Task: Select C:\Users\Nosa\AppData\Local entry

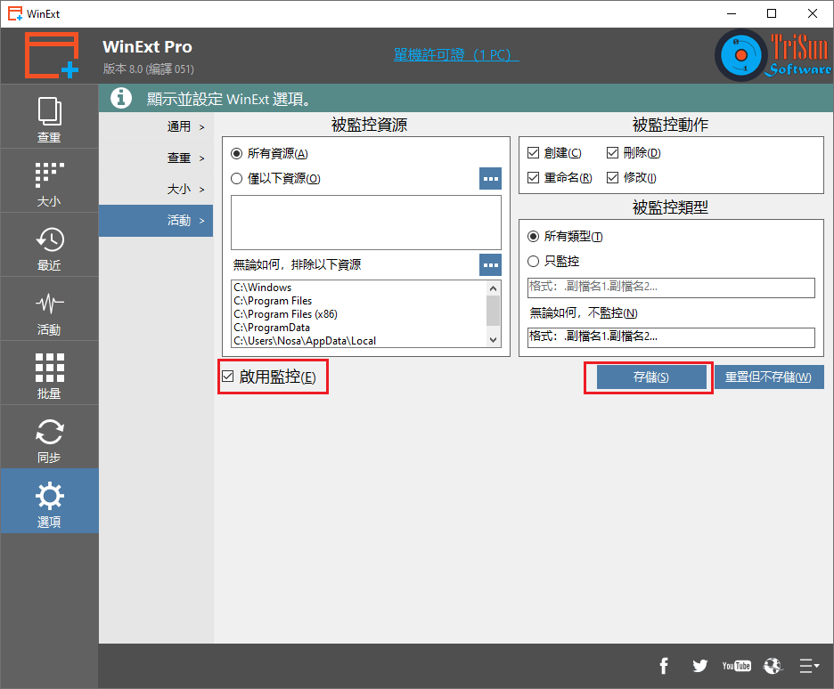Action: [x=305, y=341]
